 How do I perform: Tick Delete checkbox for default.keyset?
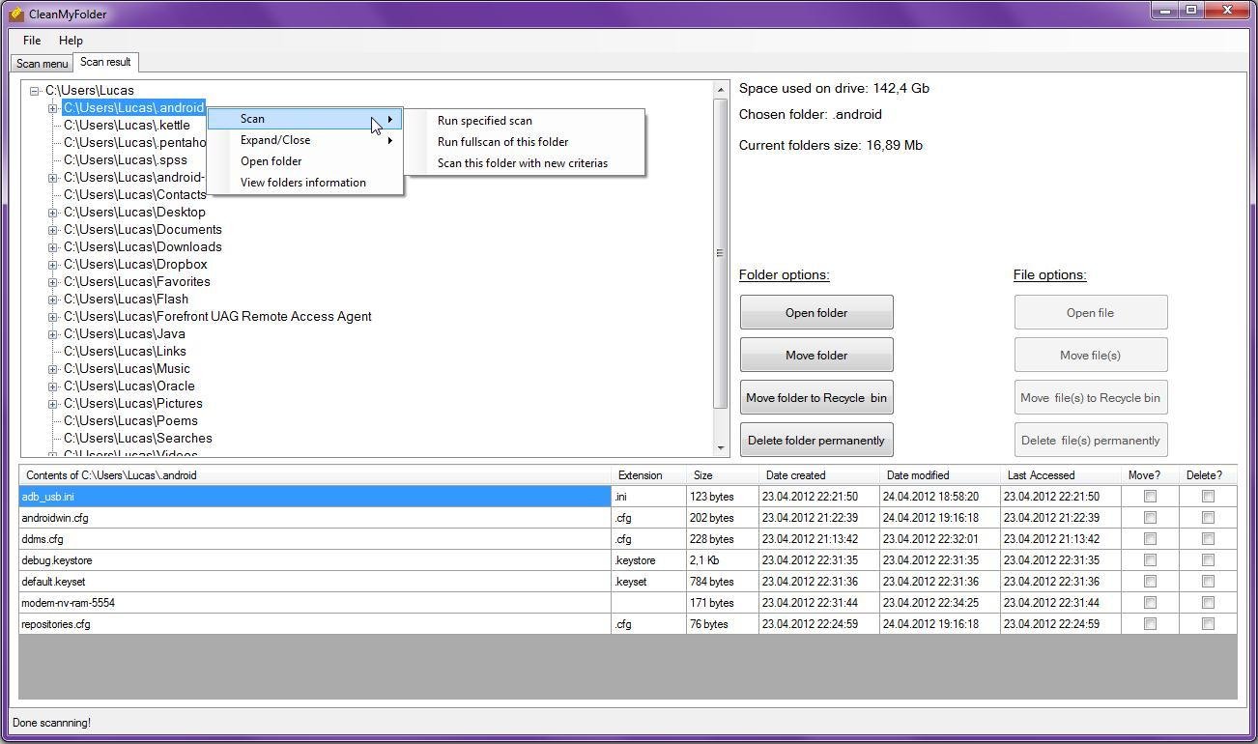click(x=1208, y=582)
